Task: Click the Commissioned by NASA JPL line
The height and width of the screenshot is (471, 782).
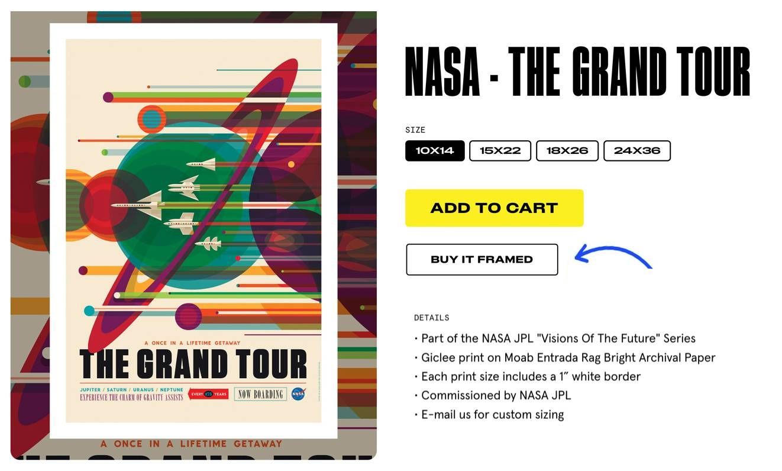Action: pyautogui.click(x=496, y=395)
